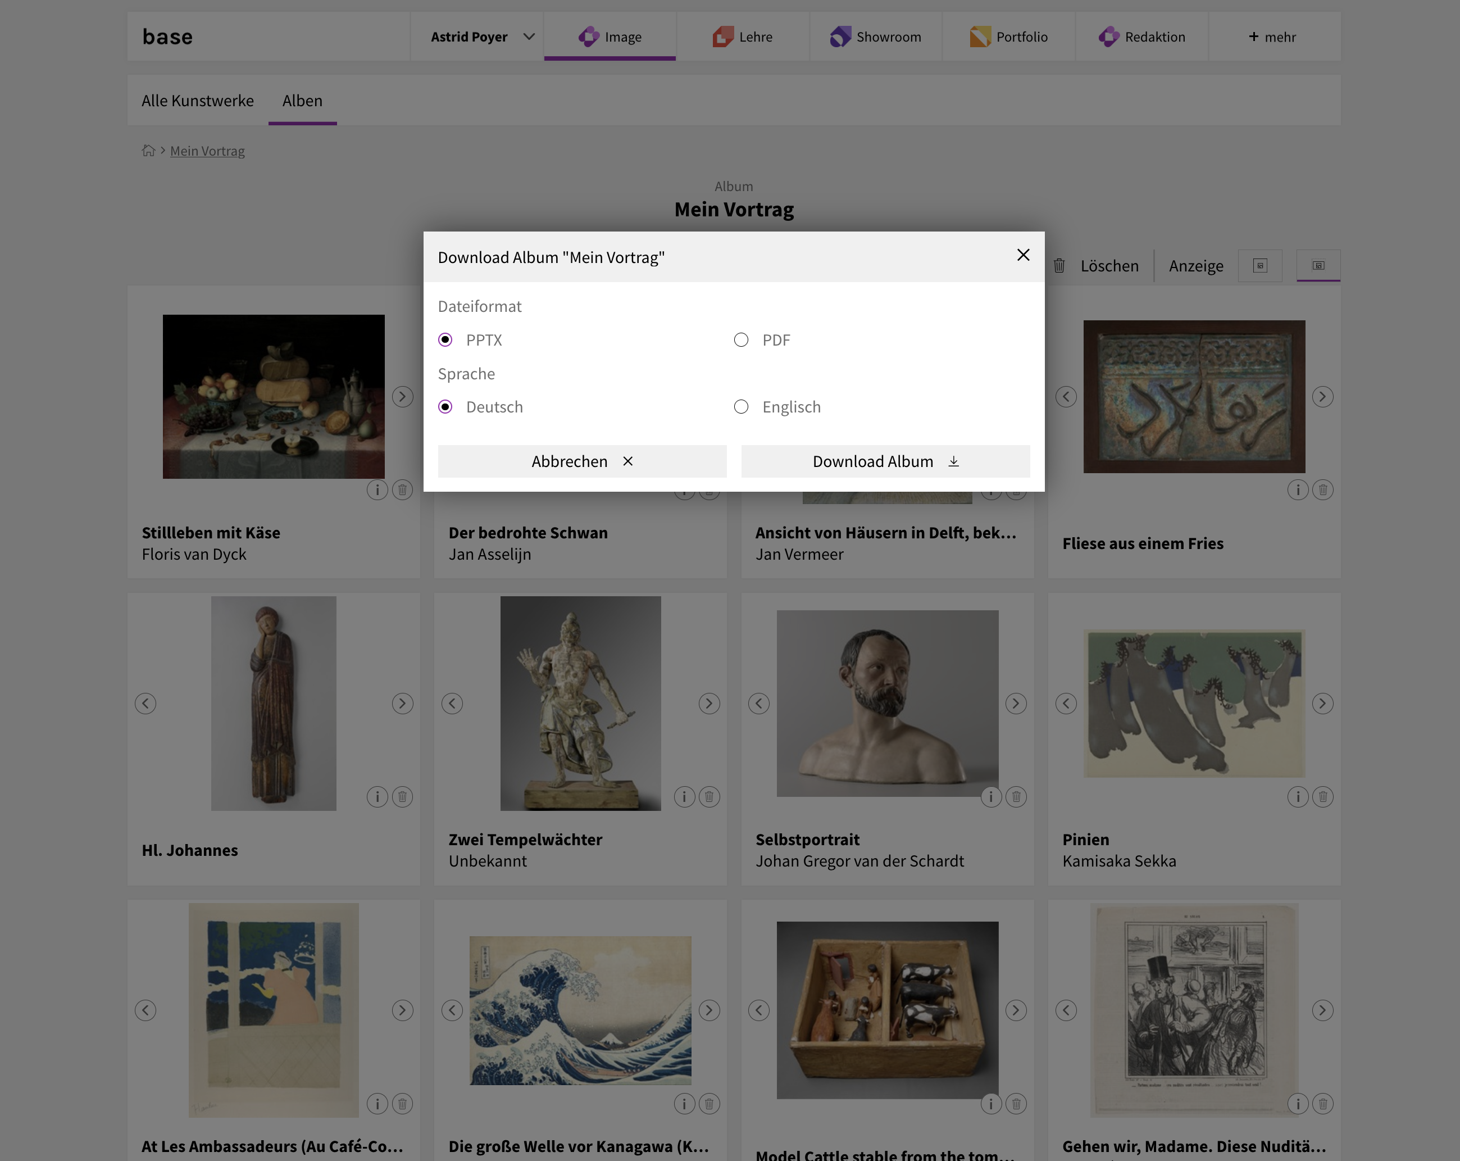Select the PPTX file format radio button

click(445, 340)
